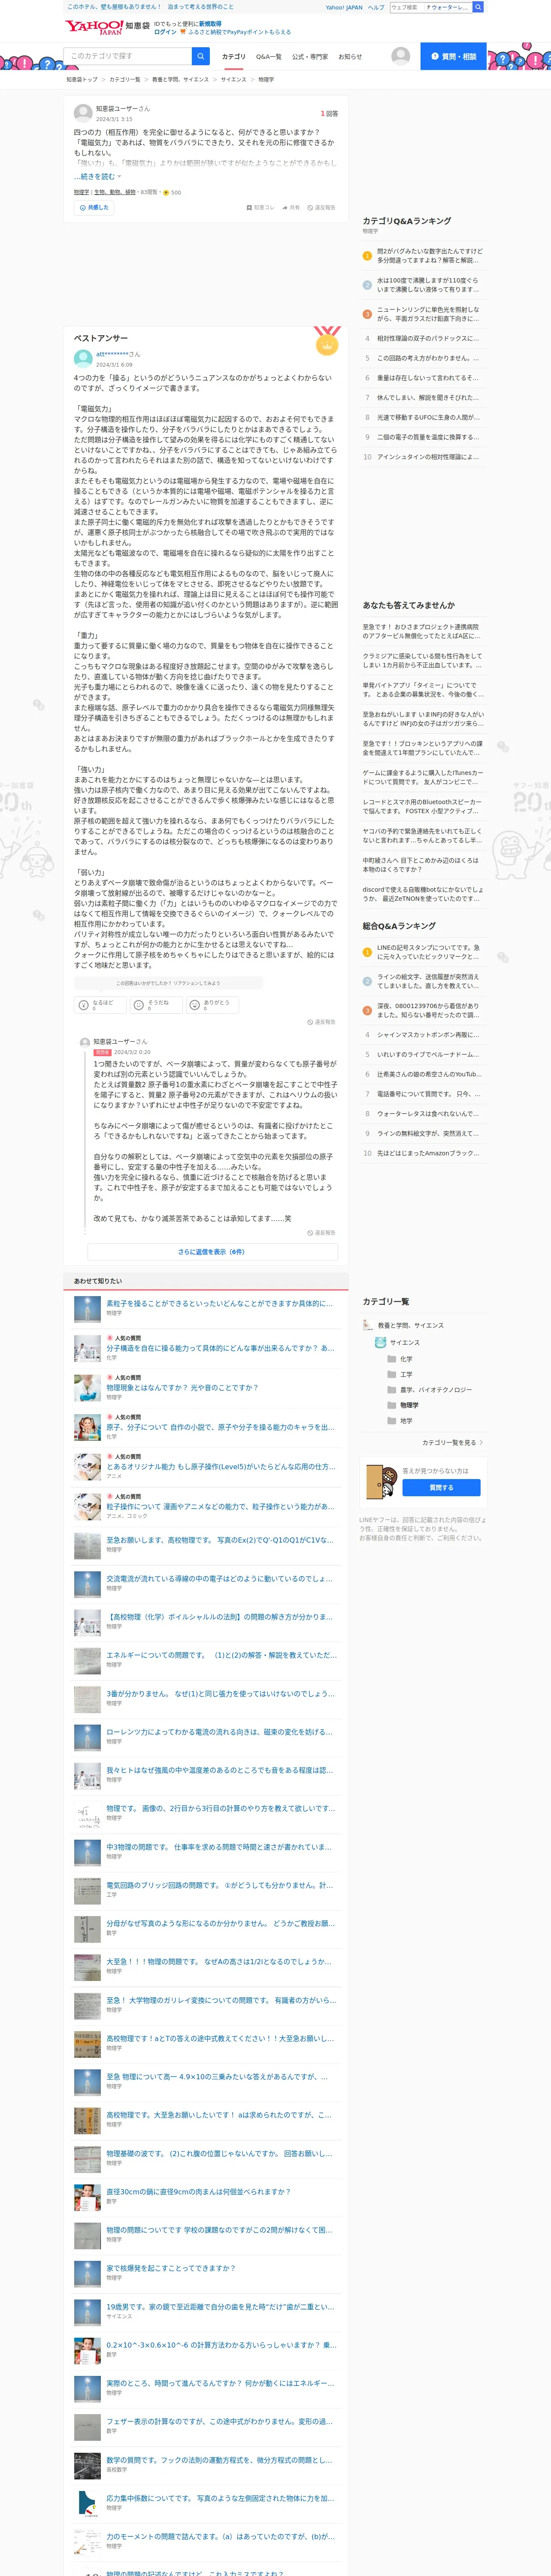Image resolution: width=551 pixels, height=2576 pixels.
Task: Open the discord bot question in the sidebar
Action: point(423,894)
